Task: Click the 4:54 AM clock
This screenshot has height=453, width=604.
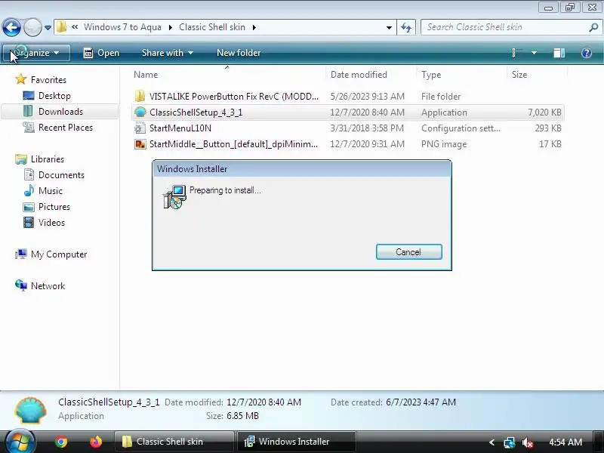Action: 565,442
